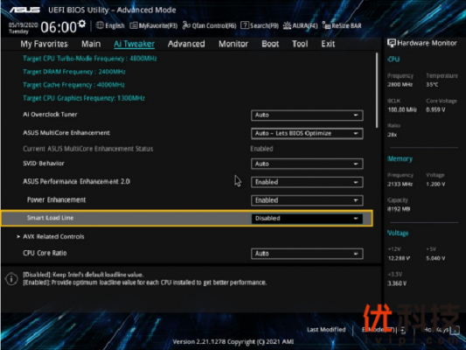Viewport: 466px width, 350px height.
Task: Click the 3.360 V reading
Action: tap(397, 283)
